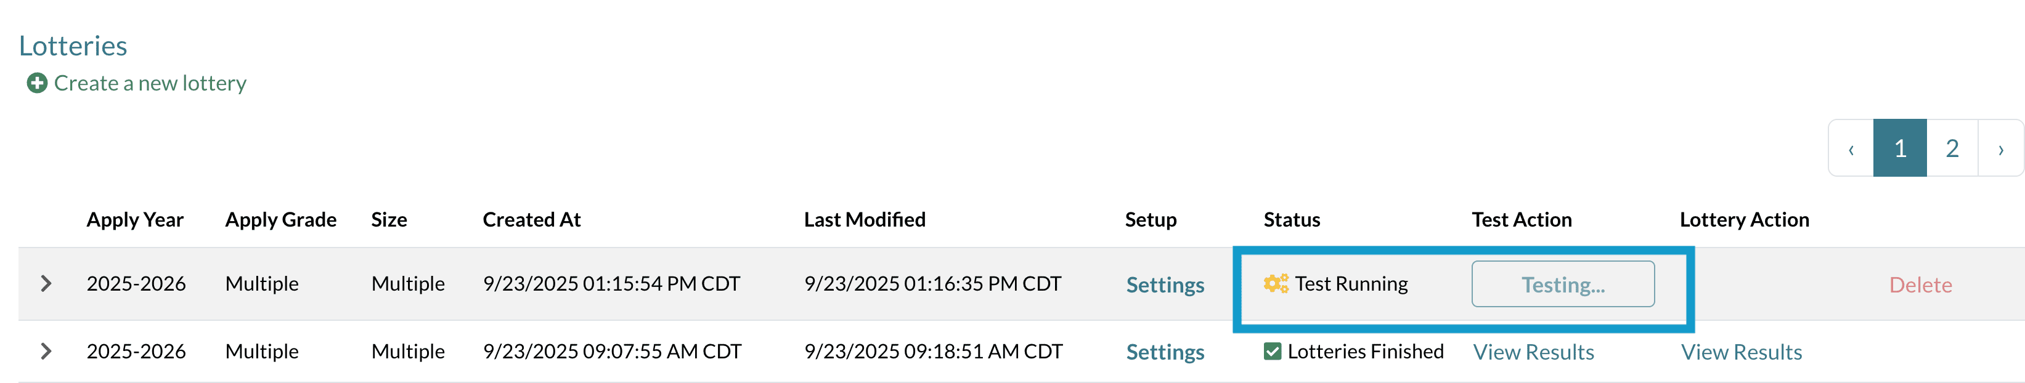The width and height of the screenshot is (2025, 383).
Task: Select page 1 in pagination
Action: coord(1899,148)
